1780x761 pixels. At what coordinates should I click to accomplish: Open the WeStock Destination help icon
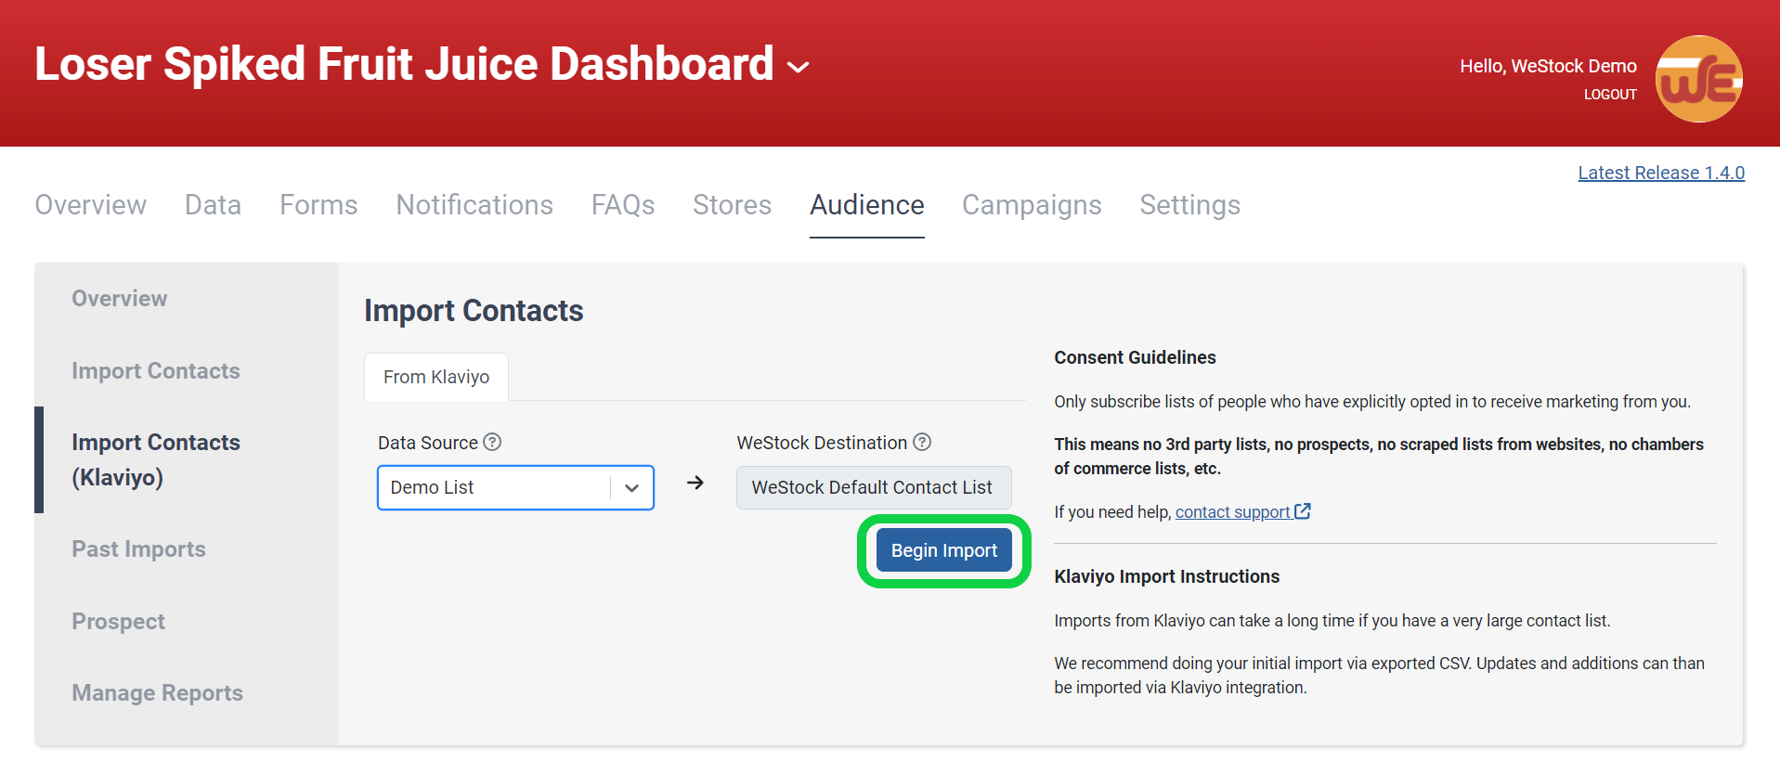pyautogui.click(x=922, y=443)
